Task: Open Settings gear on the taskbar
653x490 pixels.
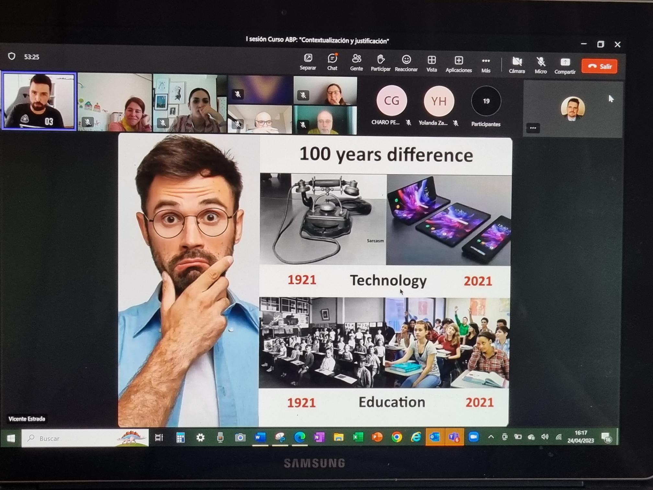Action: [200, 438]
